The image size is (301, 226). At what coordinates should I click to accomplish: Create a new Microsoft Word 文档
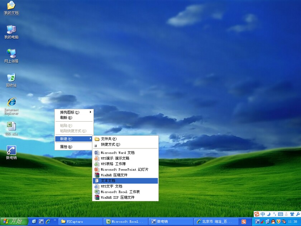[x=125, y=153]
